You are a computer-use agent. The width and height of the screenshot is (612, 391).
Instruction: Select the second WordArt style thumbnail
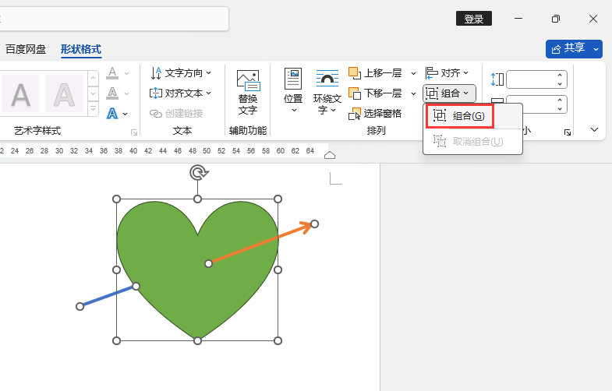(65, 93)
